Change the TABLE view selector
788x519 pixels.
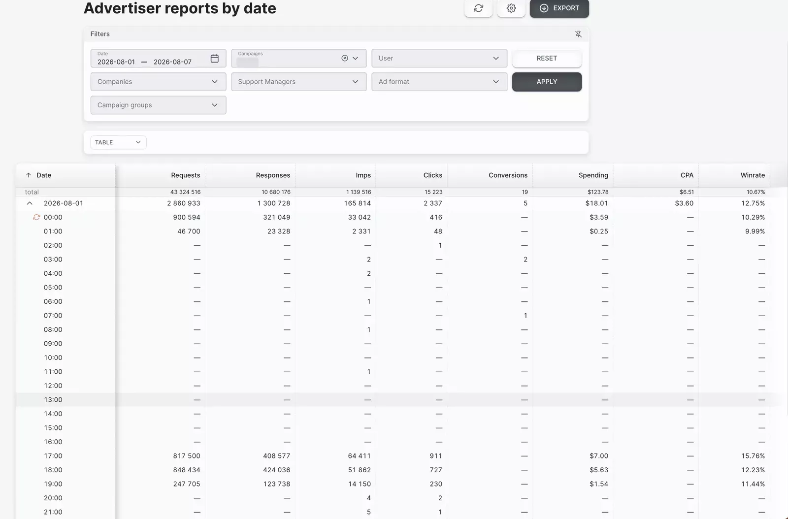click(x=118, y=142)
